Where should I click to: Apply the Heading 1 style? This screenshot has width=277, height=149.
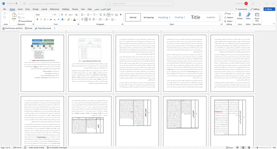click(x=164, y=17)
